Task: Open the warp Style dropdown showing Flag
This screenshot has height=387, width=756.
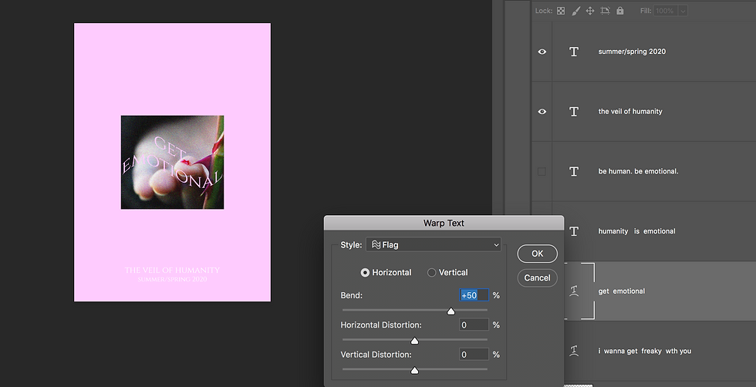Action: pyautogui.click(x=434, y=245)
